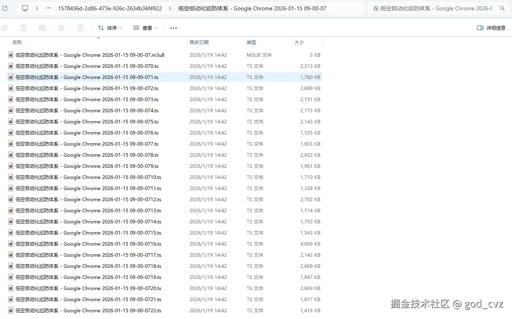Click the file icon of 09-00-0720.ts

11,288
